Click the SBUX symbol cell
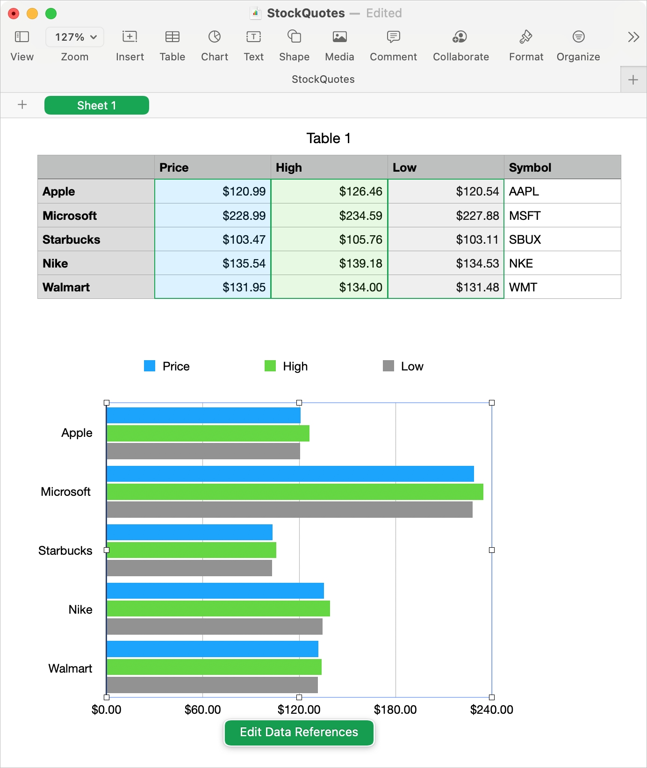The height and width of the screenshot is (768, 647). (x=562, y=239)
